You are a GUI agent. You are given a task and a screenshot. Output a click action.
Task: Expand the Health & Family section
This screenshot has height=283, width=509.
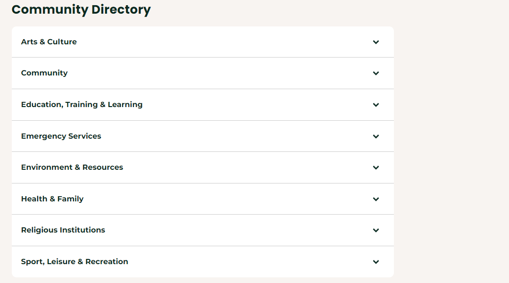[x=203, y=199]
